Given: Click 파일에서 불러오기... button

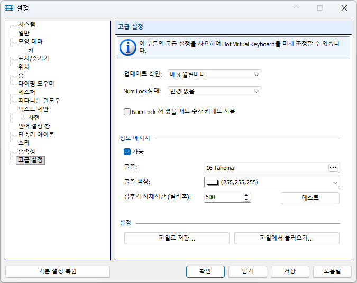Looking at the screenshot, I should 287,238.
